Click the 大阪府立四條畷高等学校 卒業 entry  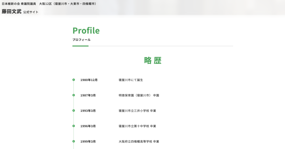139,142
